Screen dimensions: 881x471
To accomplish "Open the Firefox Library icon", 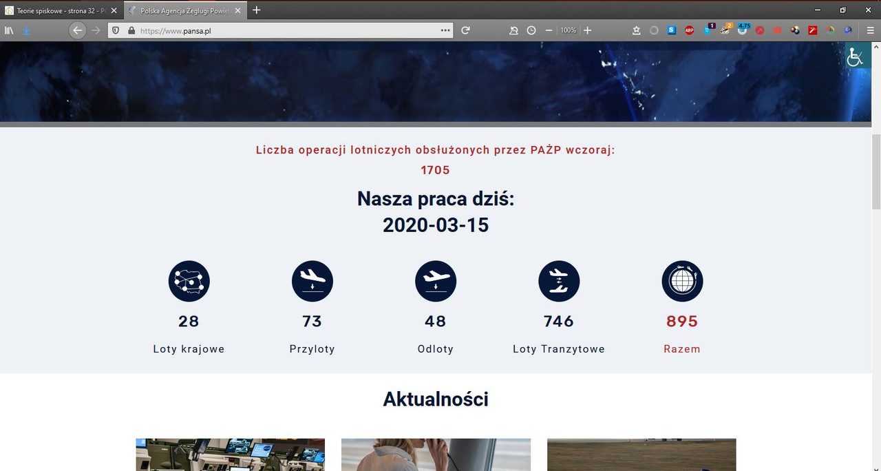I will pos(9,30).
